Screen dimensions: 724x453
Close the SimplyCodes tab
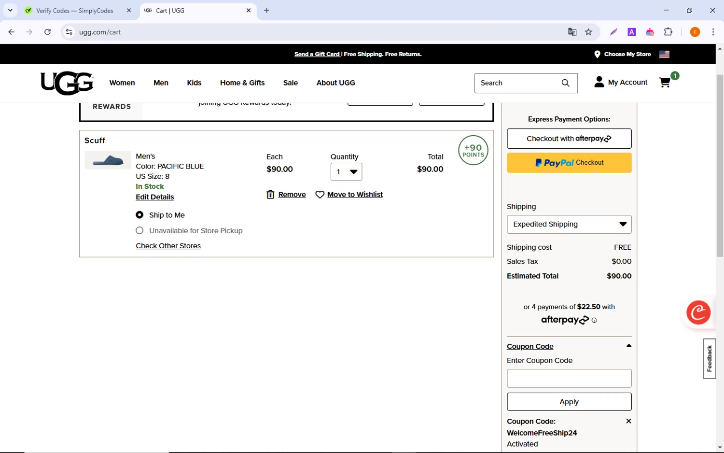click(129, 10)
